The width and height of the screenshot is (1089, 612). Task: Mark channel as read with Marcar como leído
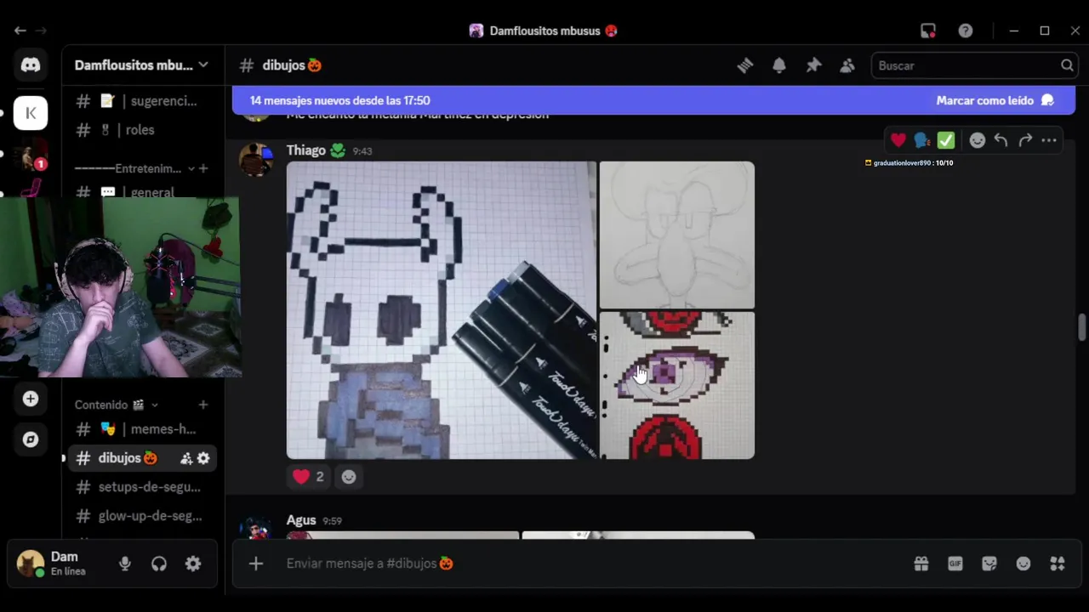(995, 100)
